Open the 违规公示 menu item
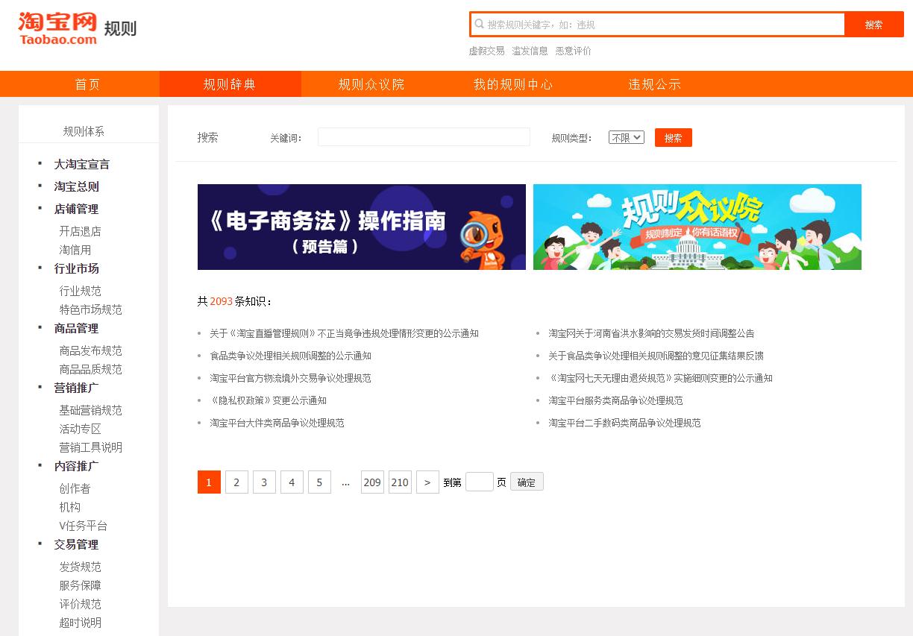The height and width of the screenshot is (636, 913). pyautogui.click(x=655, y=84)
